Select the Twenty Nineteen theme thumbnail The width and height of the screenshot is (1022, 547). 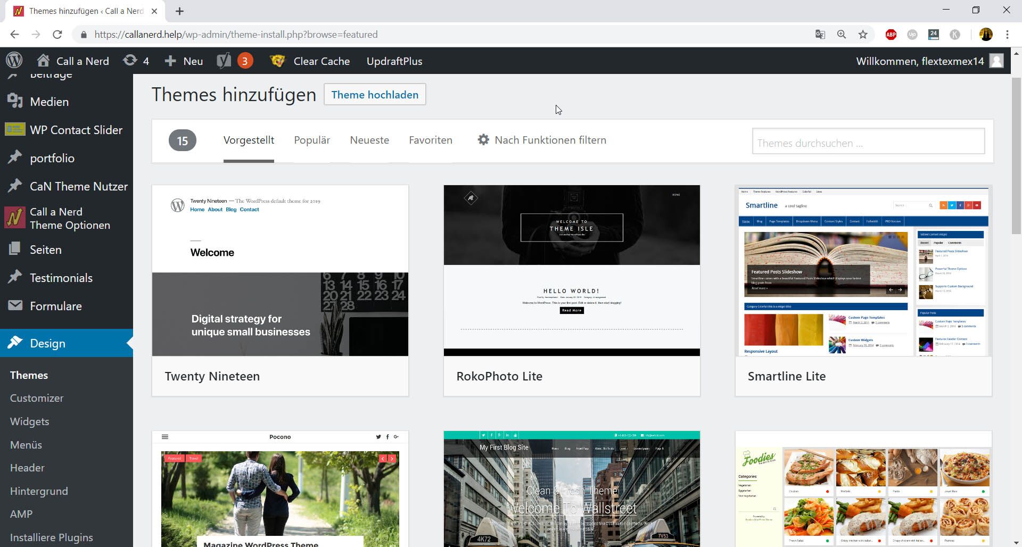coord(280,270)
